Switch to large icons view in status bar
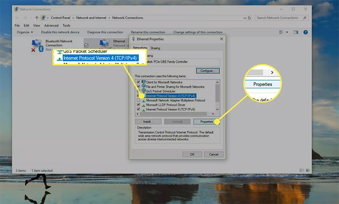339x204 pixels. pos(308,170)
